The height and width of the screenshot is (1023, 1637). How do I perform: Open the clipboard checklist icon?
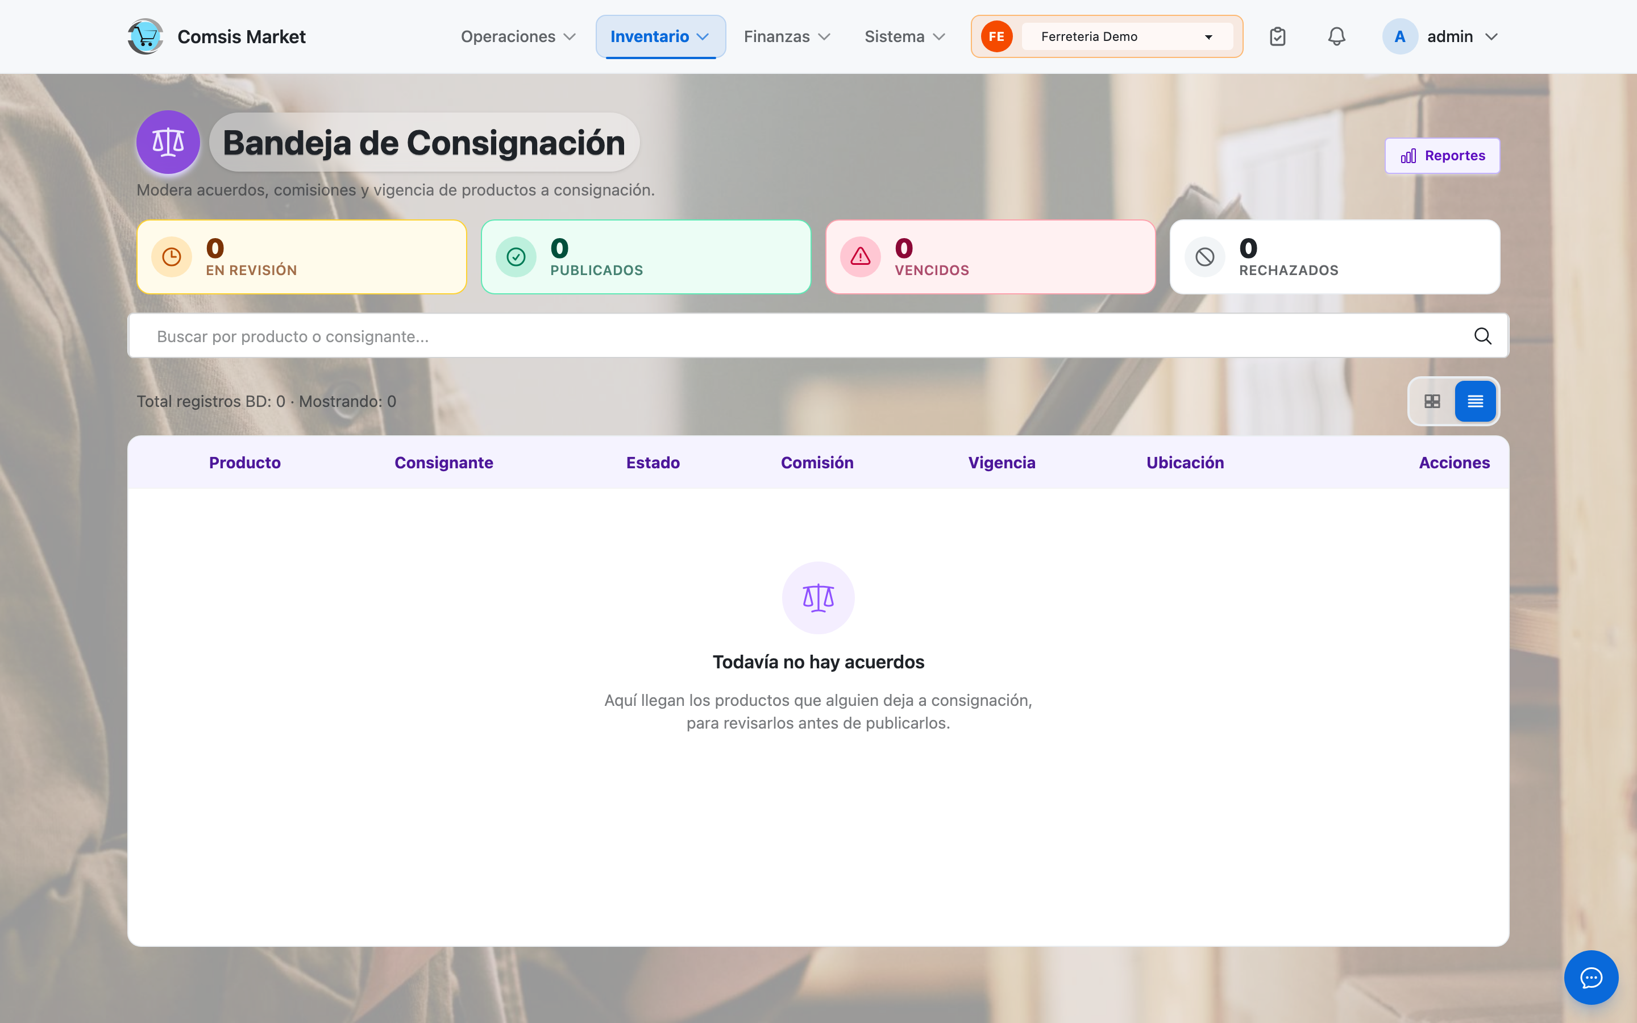[x=1277, y=36]
